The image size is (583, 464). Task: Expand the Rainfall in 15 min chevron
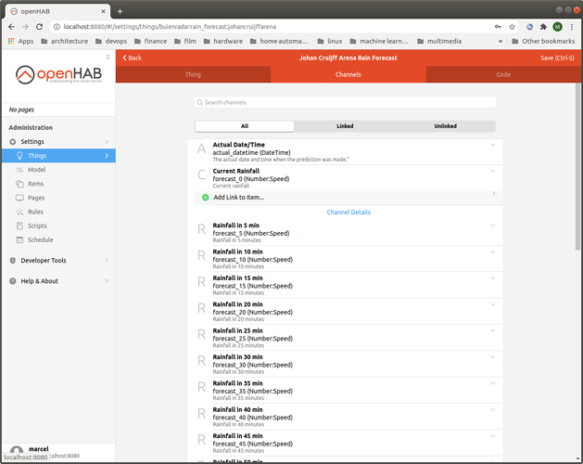(493, 278)
